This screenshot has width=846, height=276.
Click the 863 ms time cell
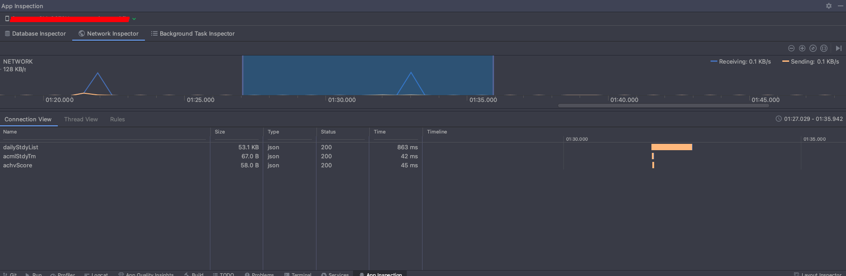[x=407, y=147]
